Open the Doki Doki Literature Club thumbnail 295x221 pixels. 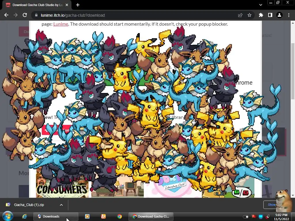click(173, 186)
